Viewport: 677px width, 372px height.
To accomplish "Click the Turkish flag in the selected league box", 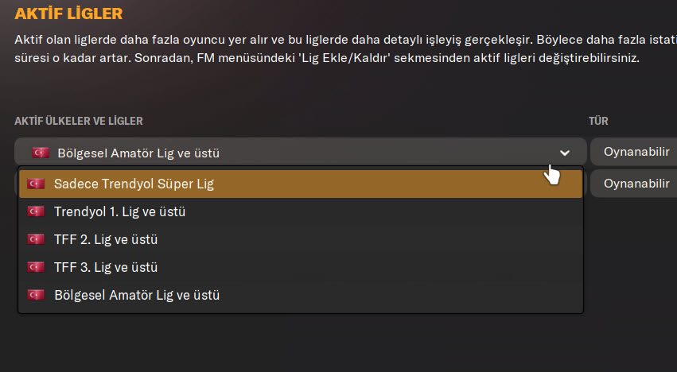I will pyautogui.click(x=40, y=153).
